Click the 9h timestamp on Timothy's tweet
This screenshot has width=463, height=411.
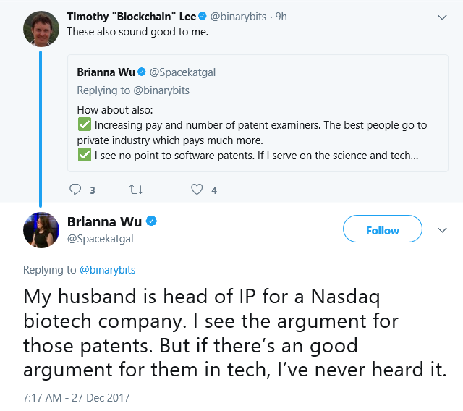pos(281,17)
